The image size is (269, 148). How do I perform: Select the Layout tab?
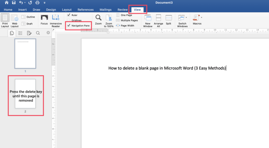67,10
